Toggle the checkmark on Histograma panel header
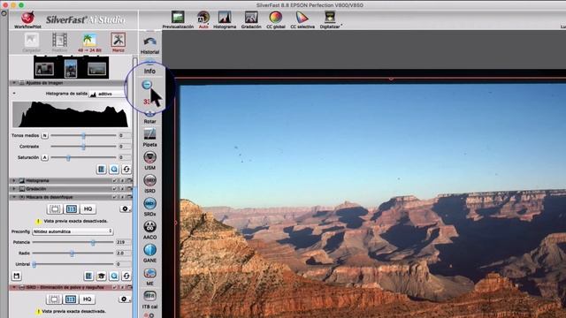 tap(115, 180)
